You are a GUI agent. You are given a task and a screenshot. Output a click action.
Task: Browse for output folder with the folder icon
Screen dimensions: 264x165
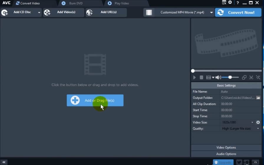click(258, 98)
